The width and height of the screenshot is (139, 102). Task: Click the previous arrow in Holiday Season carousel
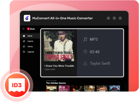point(115,83)
